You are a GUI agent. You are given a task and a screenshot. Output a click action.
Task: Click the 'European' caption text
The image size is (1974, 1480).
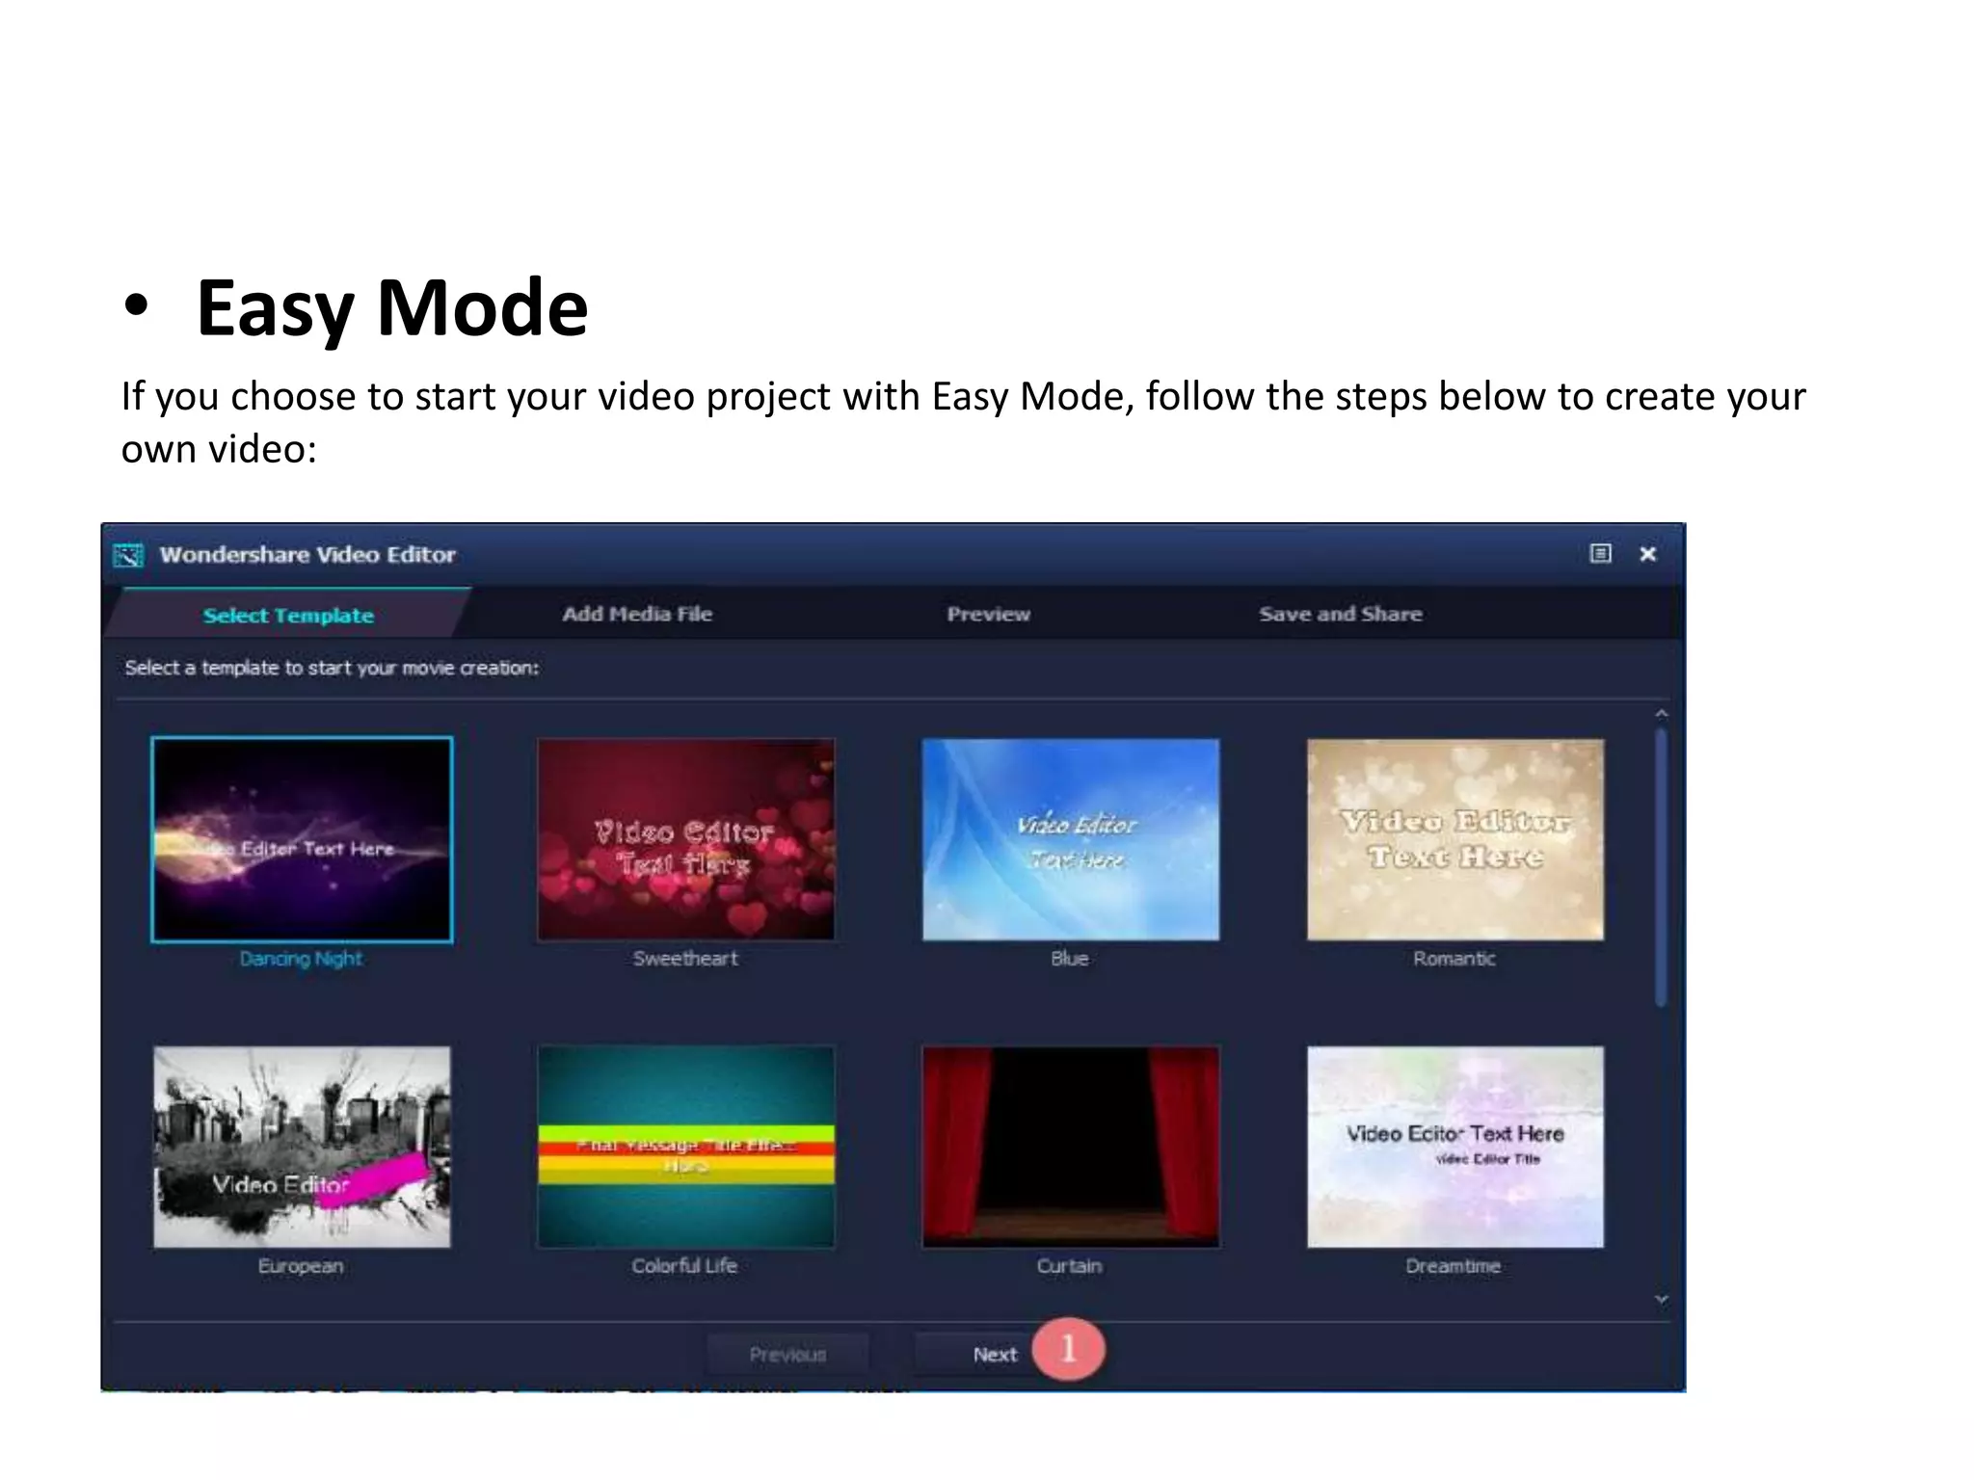tap(301, 1266)
